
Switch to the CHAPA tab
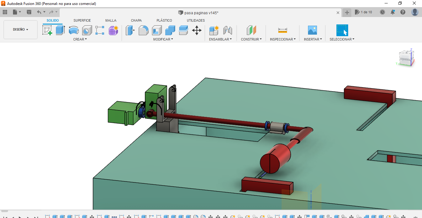point(136,20)
